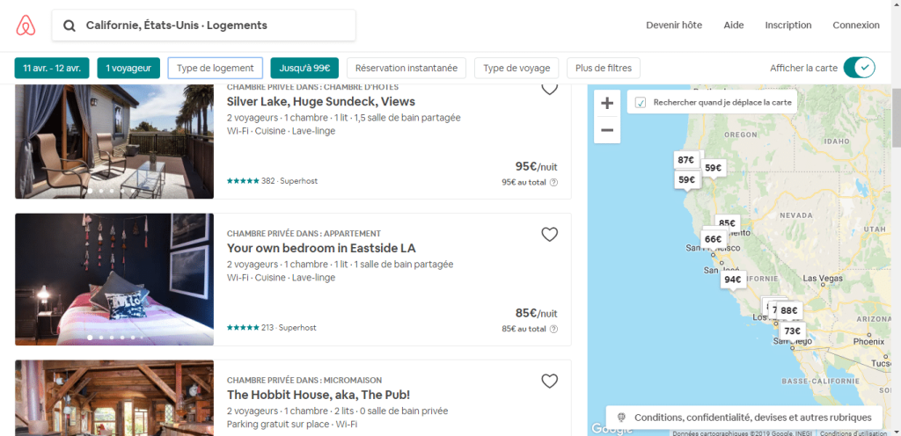Open Plus de filtres
901x436 pixels.
(604, 68)
